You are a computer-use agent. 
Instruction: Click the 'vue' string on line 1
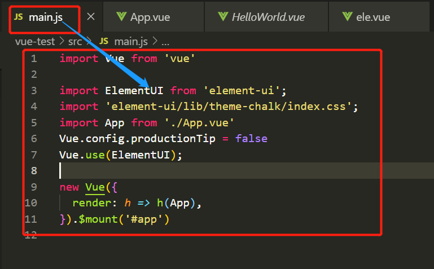[x=180, y=59]
